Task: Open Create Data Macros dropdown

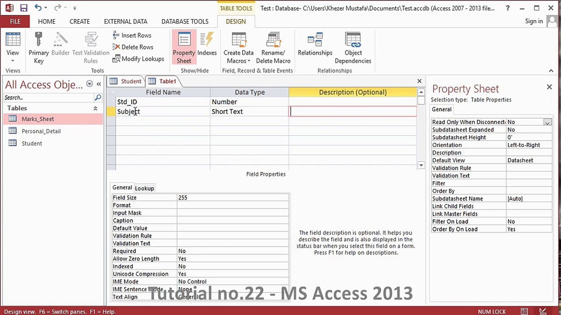Action: point(239,49)
